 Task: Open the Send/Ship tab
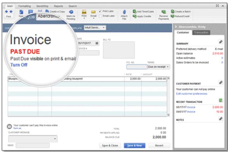(42, 6)
